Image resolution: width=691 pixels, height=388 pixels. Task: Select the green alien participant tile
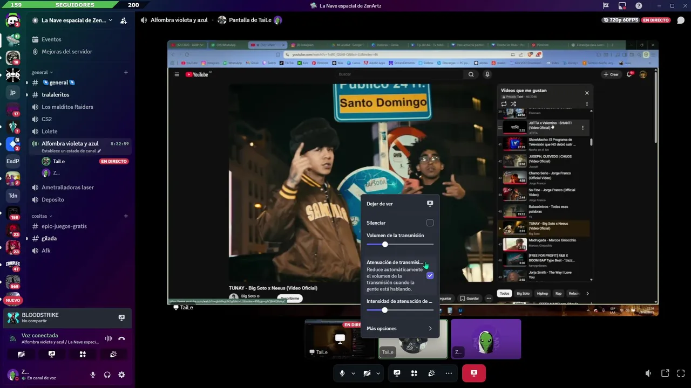point(486,339)
